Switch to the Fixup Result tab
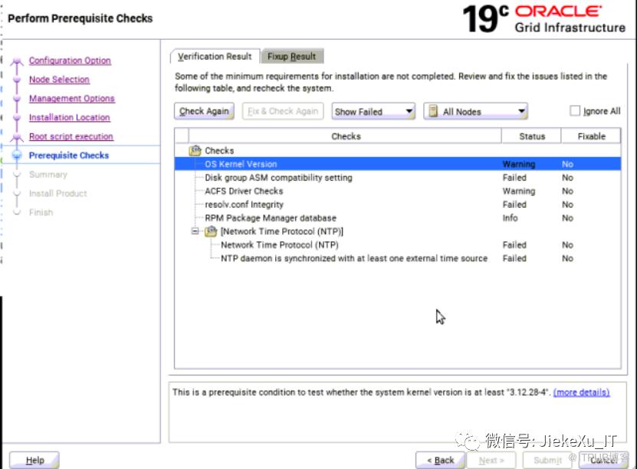The height and width of the screenshot is (469, 637). pos(292,57)
